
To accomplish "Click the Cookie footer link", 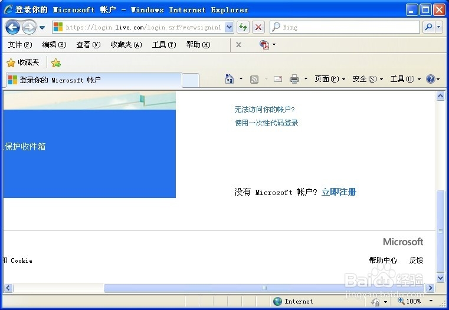I will pos(21,260).
